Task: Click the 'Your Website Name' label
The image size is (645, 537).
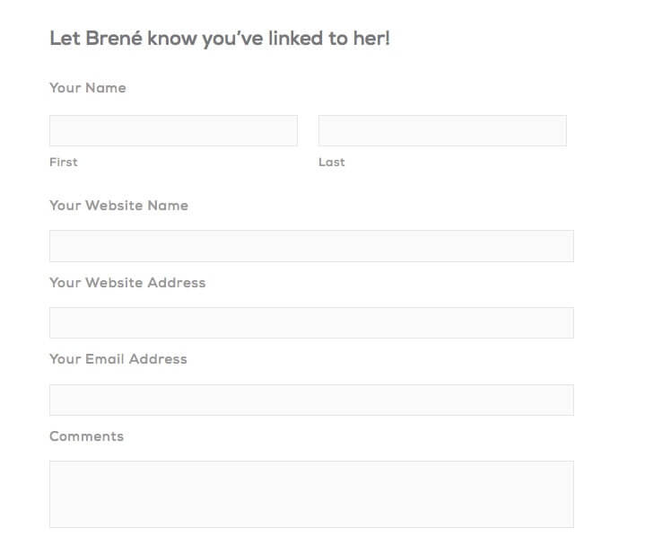Action: [x=118, y=206]
